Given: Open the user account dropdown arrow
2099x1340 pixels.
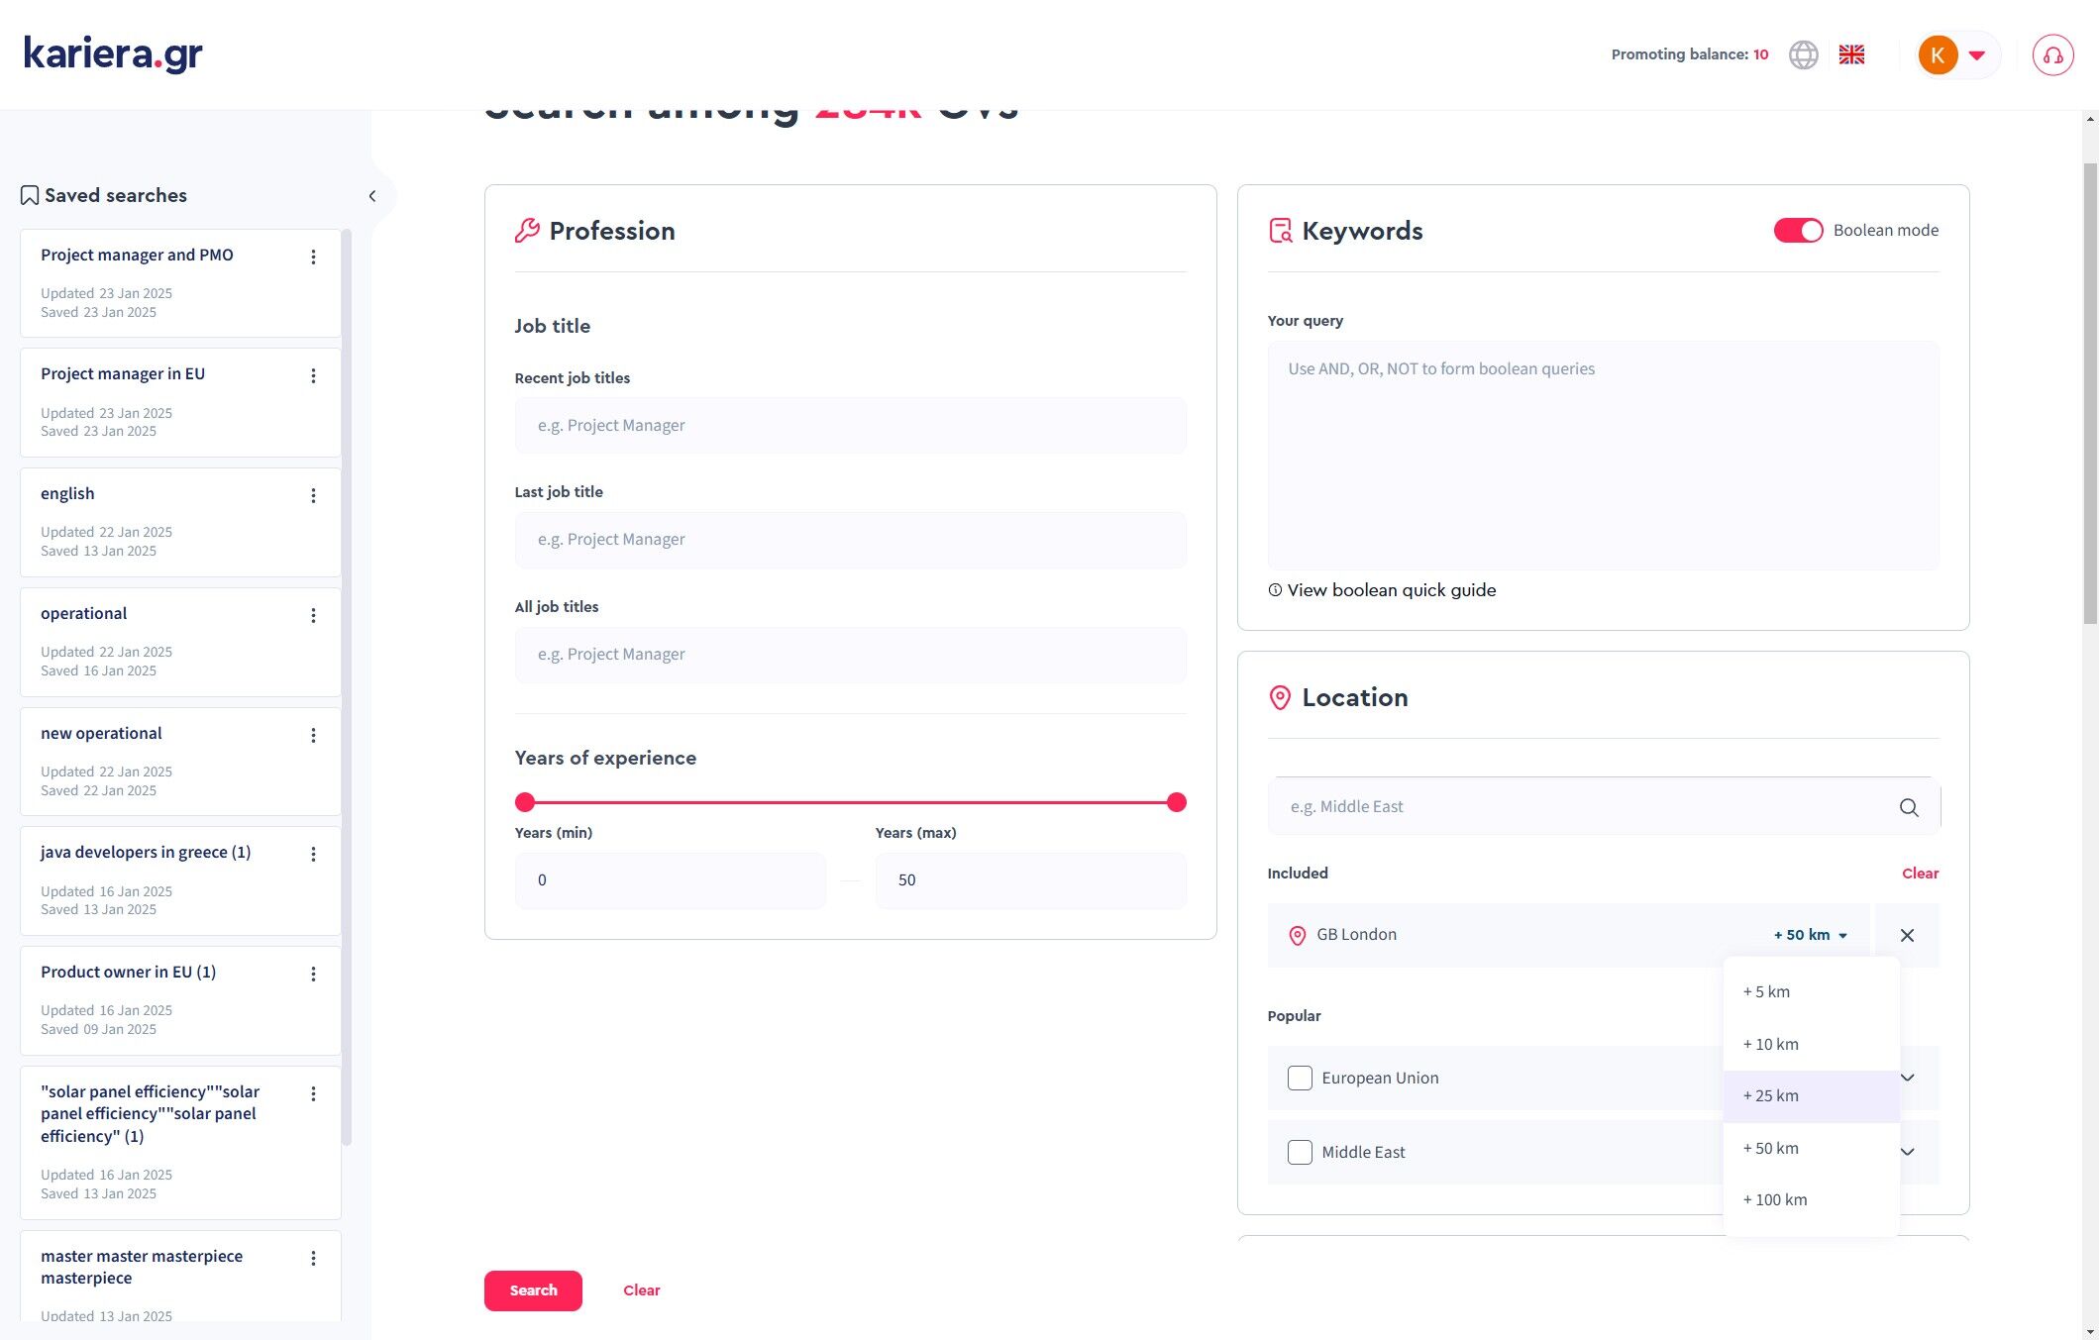Looking at the screenshot, I should (1976, 55).
